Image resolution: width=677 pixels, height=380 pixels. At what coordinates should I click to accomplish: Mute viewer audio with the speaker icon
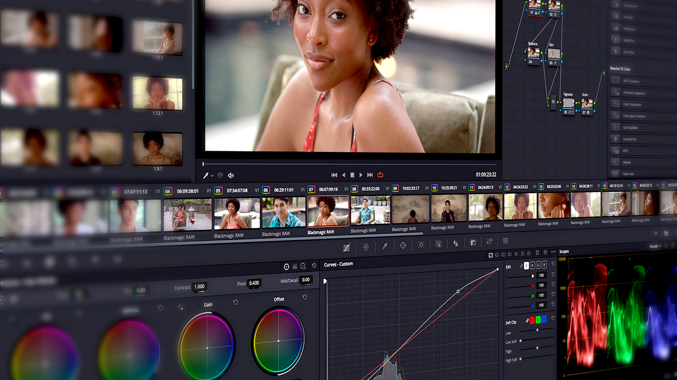231,175
